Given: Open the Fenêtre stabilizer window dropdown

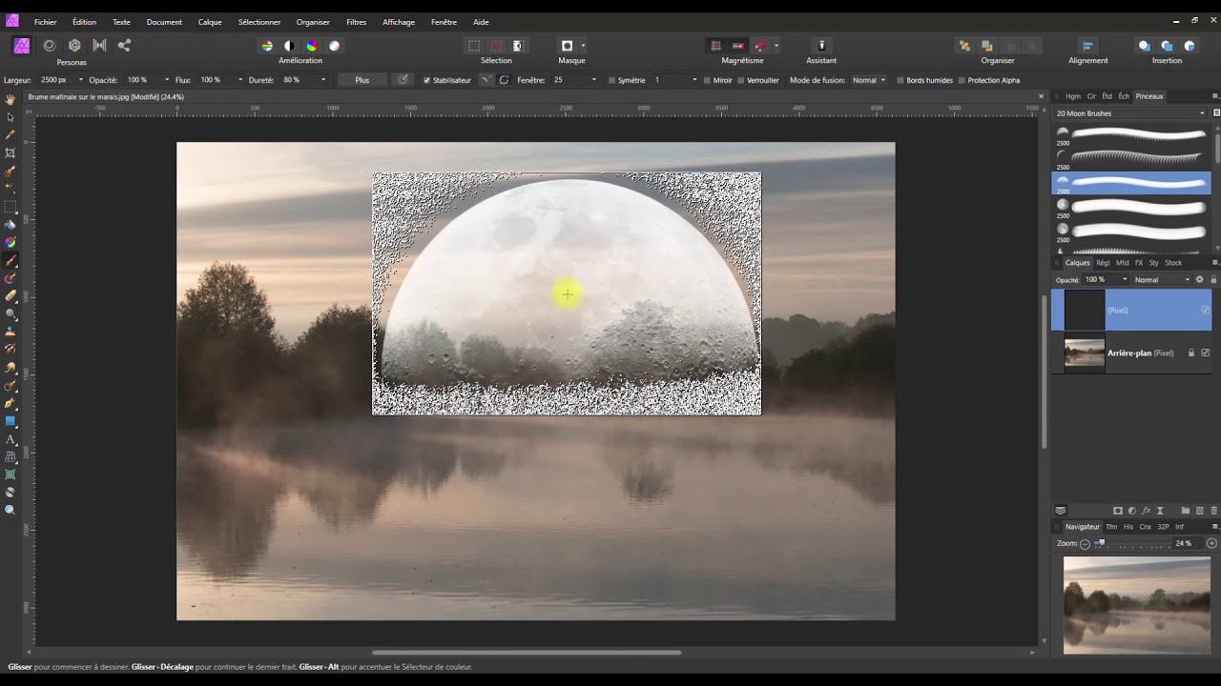Looking at the screenshot, I should coord(593,80).
